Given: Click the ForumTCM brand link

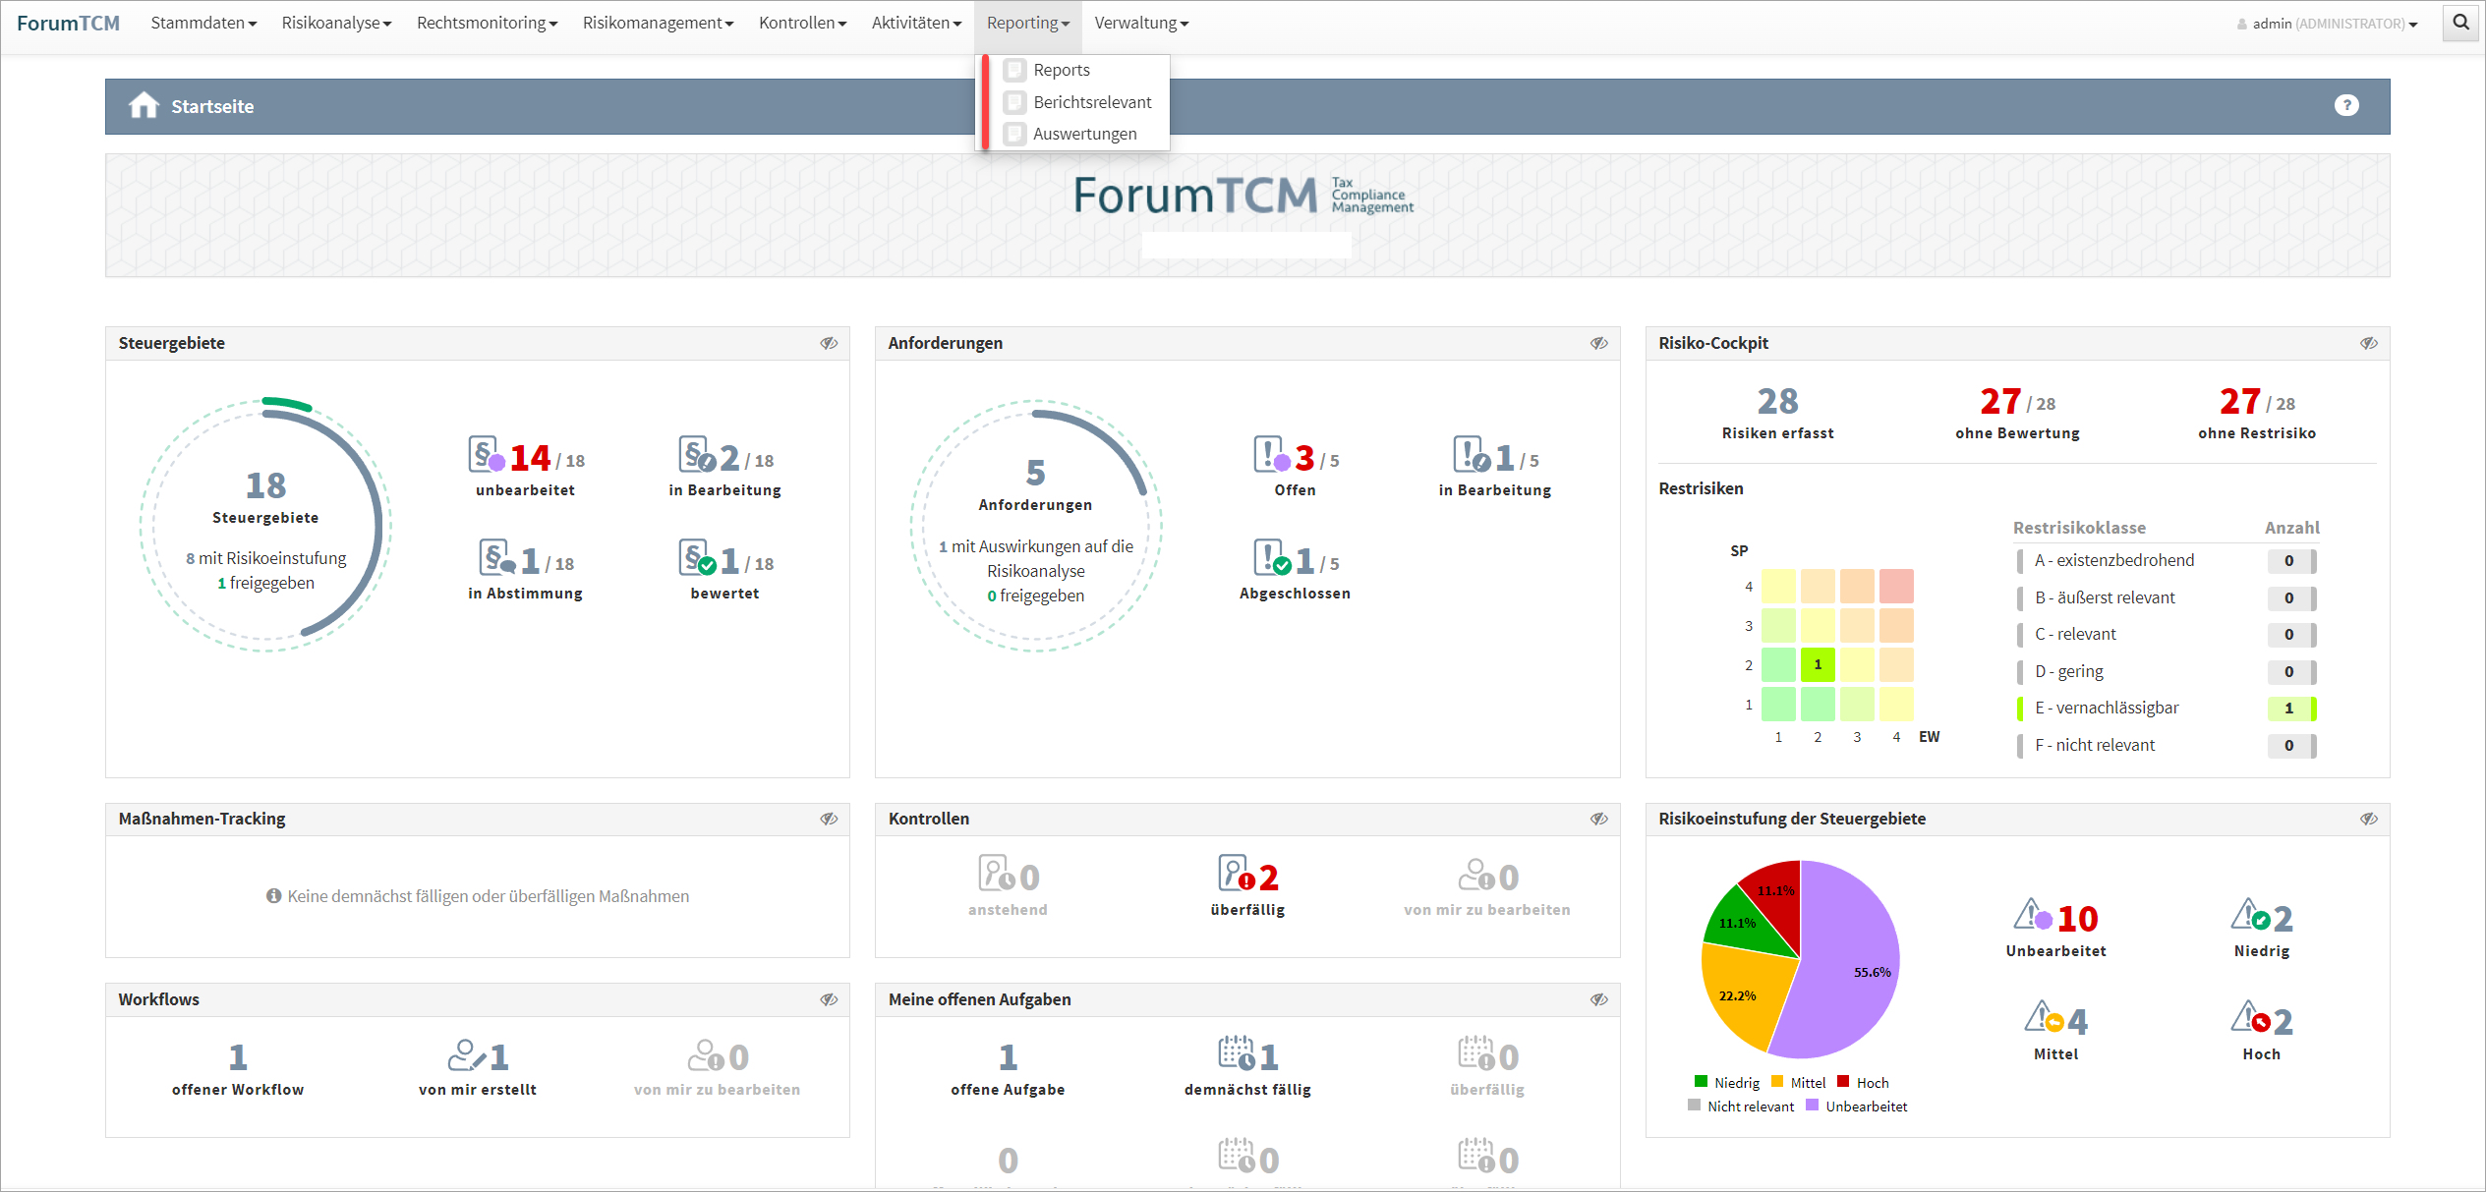Looking at the screenshot, I should [x=68, y=23].
